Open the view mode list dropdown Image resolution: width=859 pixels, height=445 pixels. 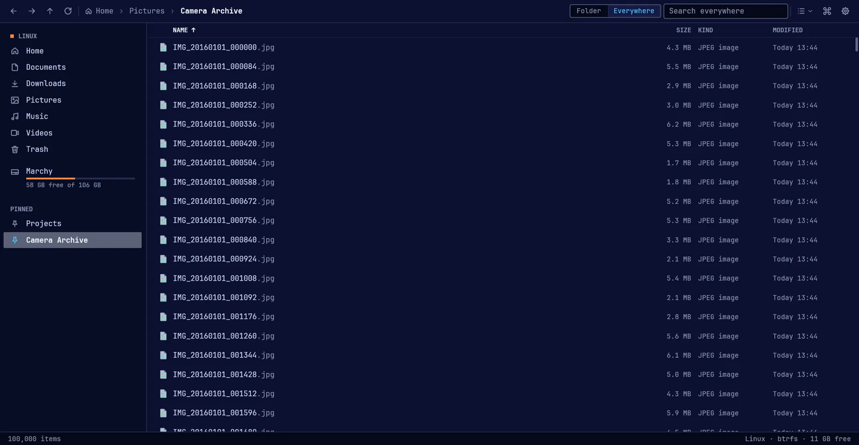[x=805, y=11]
